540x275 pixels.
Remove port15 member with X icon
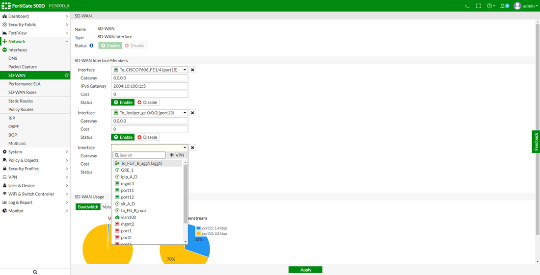192,70
